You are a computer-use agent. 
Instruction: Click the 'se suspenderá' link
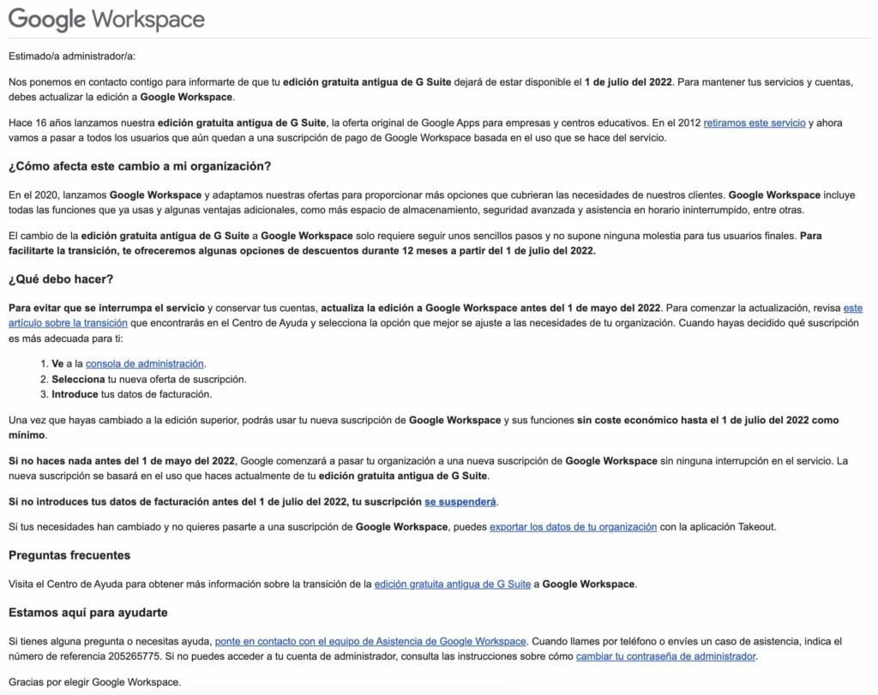point(460,502)
